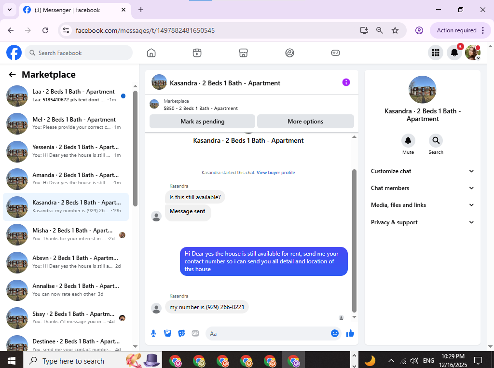
Task: Reload the page
Action: [45, 30]
